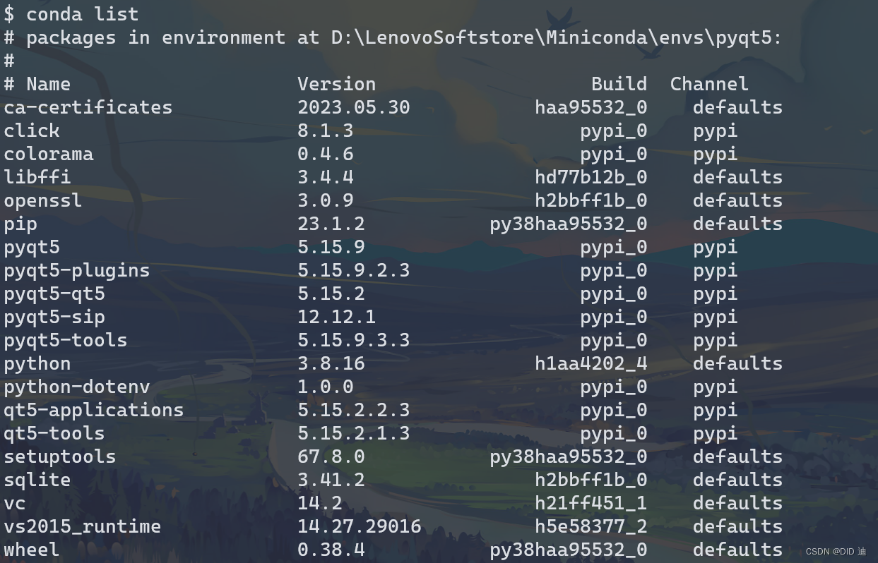Click build haa95532_0 on the ca-certificates row
The image size is (878, 563).
[x=591, y=107]
